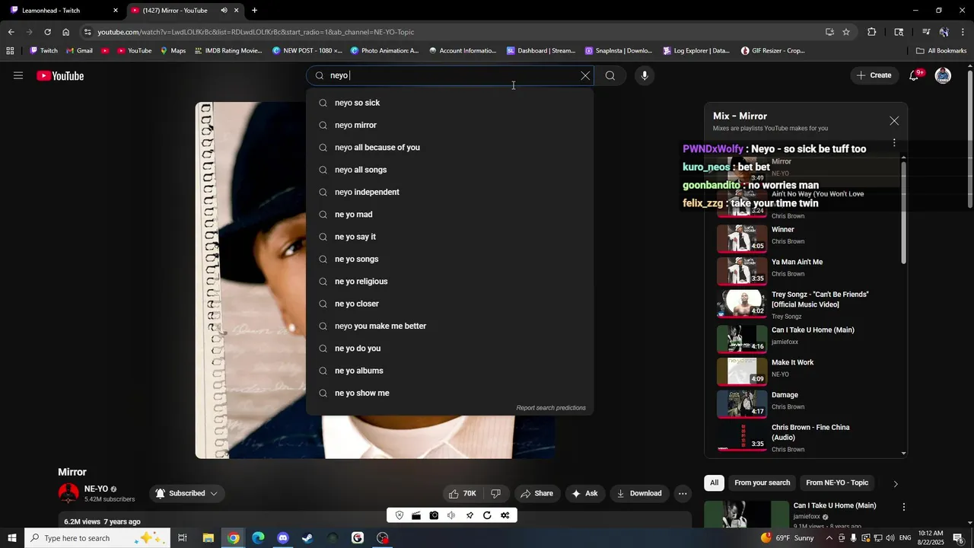The width and height of the screenshot is (974, 548).
Task: Submit search with the magnifier button
Action: 610,75
